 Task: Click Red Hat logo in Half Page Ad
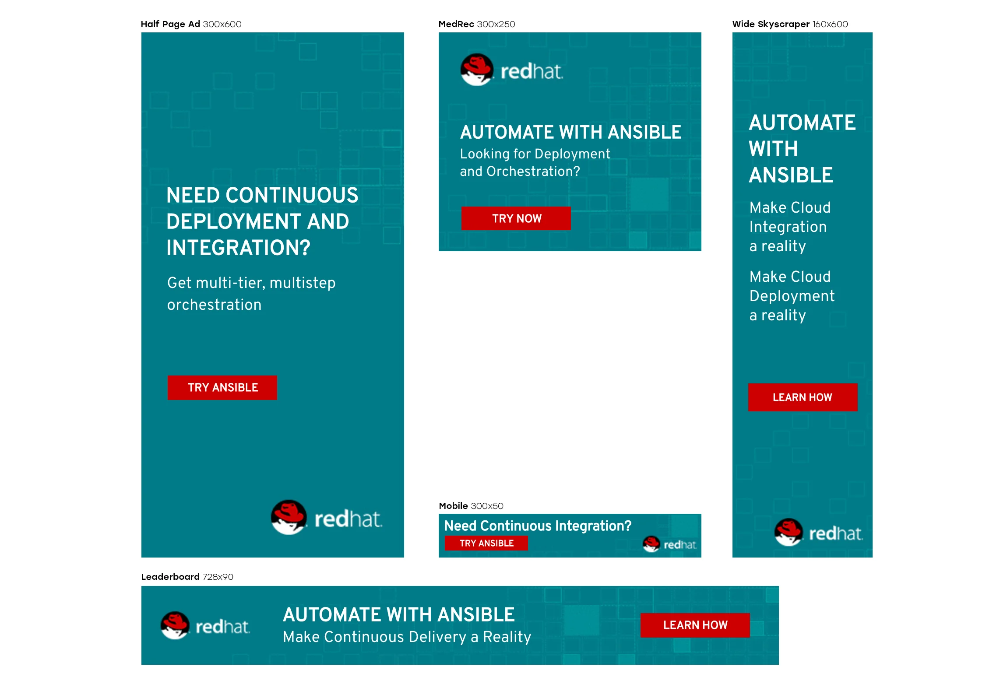click(327, 517)
